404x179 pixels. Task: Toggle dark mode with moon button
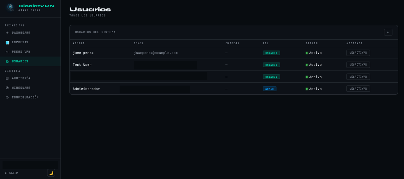click(51, 173)
